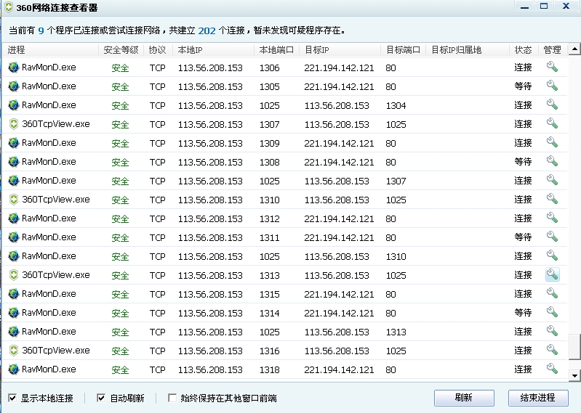581x413 pixels.
Task: Click the wrench icon for local port 1310 row
Action: [x=552, y=199]
